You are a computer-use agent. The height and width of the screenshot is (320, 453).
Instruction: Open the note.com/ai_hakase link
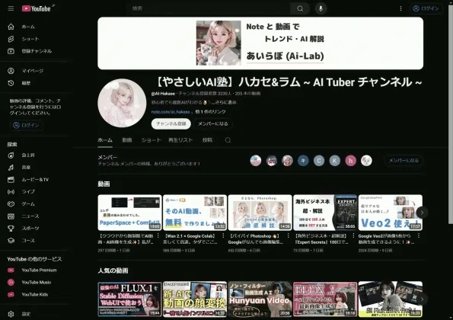171,111
